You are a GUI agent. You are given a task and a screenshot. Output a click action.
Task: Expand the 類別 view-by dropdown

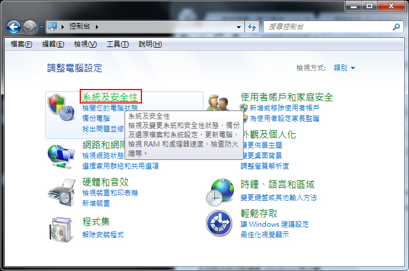[x=344, y=68]
